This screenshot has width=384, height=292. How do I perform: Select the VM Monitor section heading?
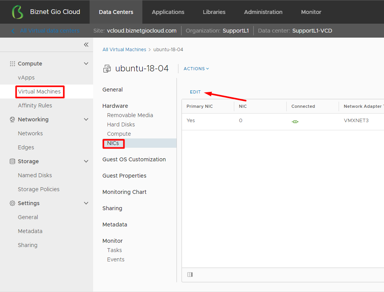click(x=112, y=241)
